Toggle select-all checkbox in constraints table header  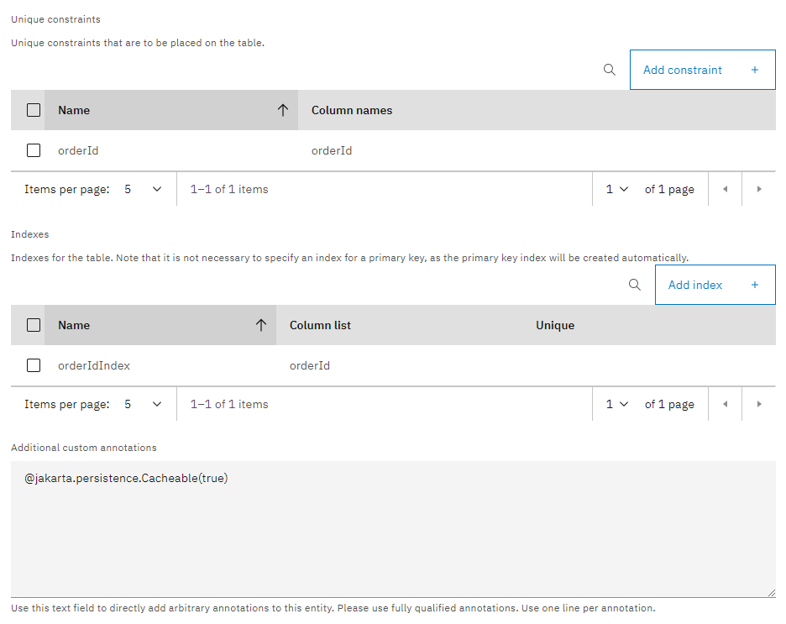coord(34,110)
